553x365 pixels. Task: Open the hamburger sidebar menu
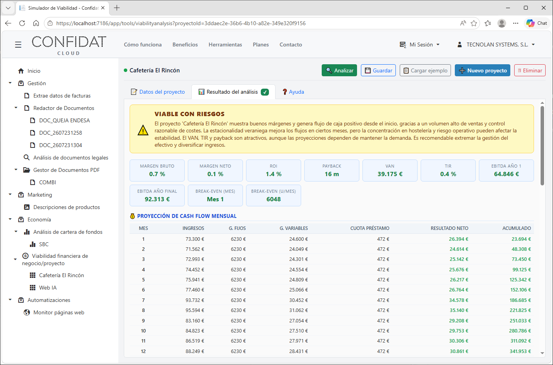(x=18, y=45)
